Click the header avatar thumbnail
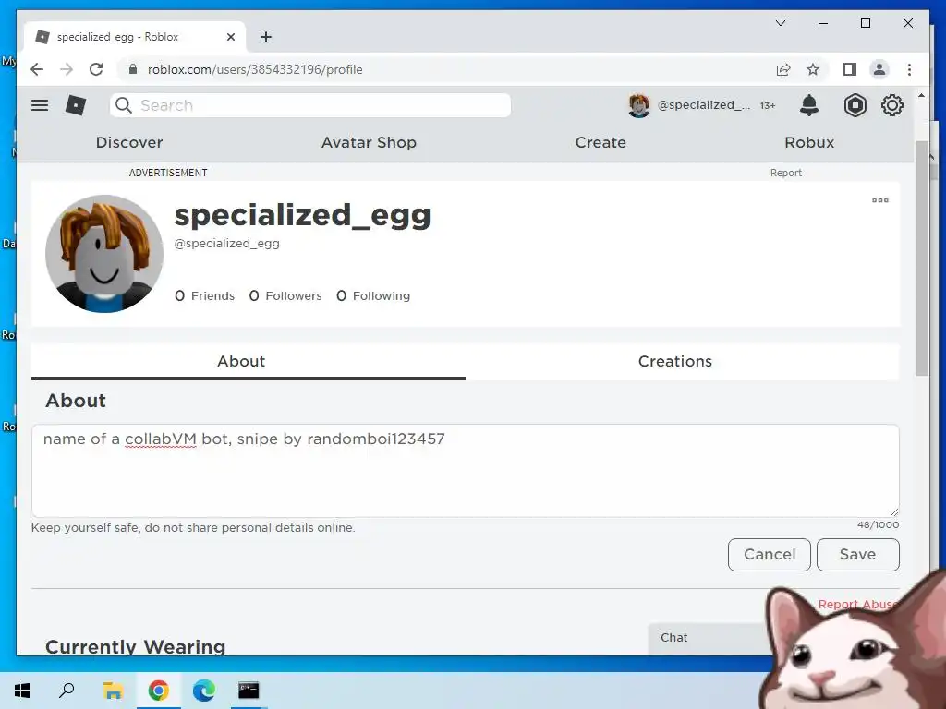 [639, 105]
